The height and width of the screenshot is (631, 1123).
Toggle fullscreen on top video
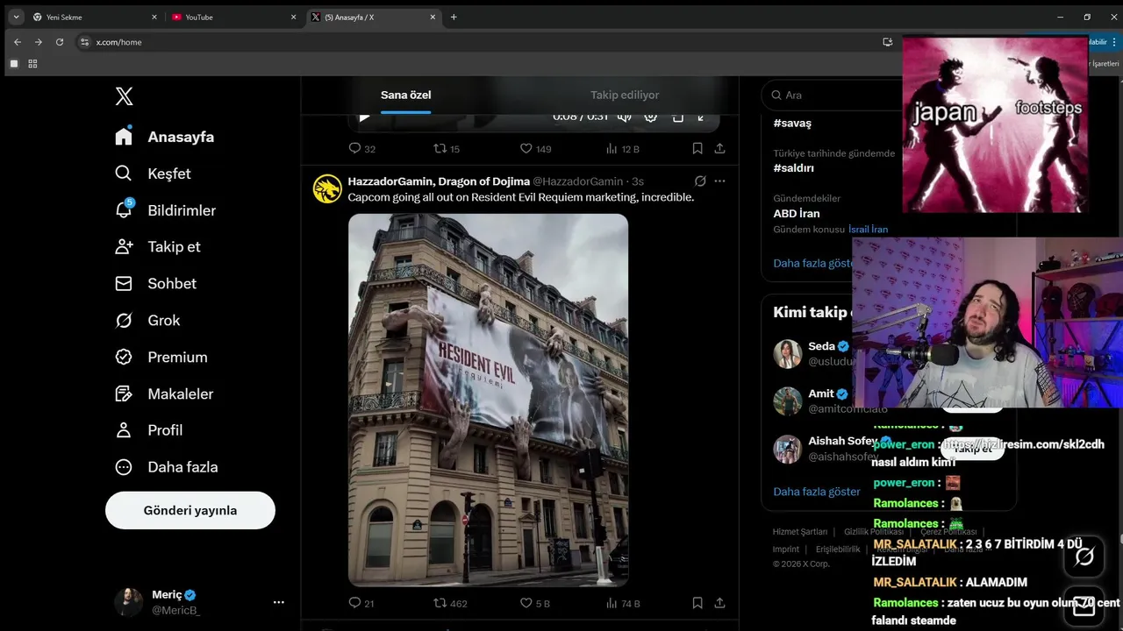(701, 117)
